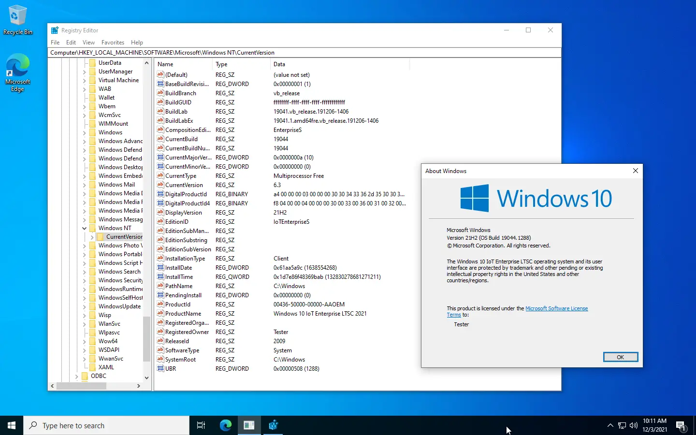
Task: Click the Task View taskbar icon
Action: tap(201, 425)
